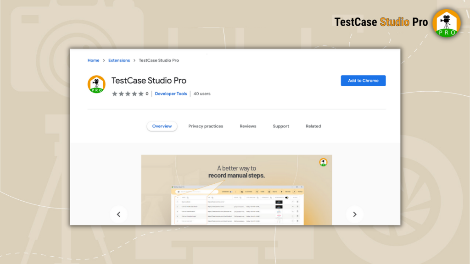Click the PRO camera logo in the banner corner
Screen dimensions: 470x264
446,23
